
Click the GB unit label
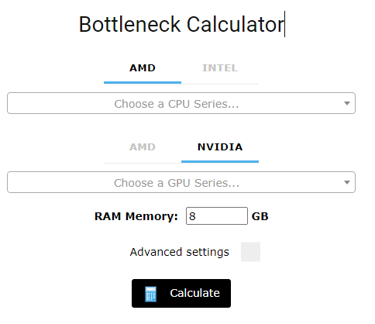point(260,216)
